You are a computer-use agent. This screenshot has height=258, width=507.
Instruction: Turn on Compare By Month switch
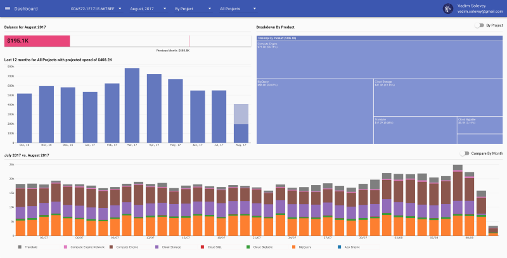pyautogui.click(x=466, y=153)
